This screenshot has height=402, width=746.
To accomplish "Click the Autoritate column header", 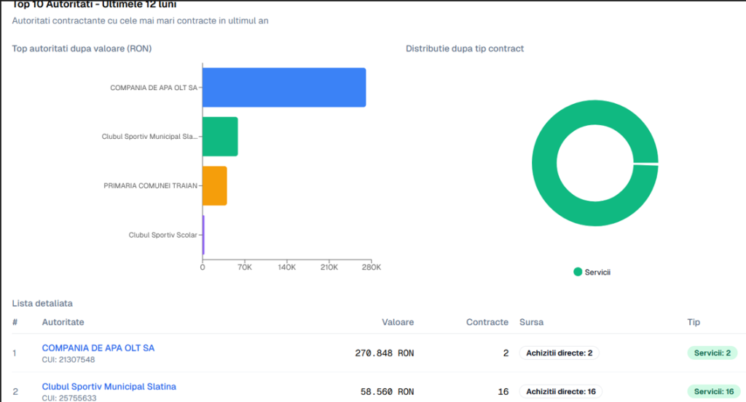I will [63, 321].
